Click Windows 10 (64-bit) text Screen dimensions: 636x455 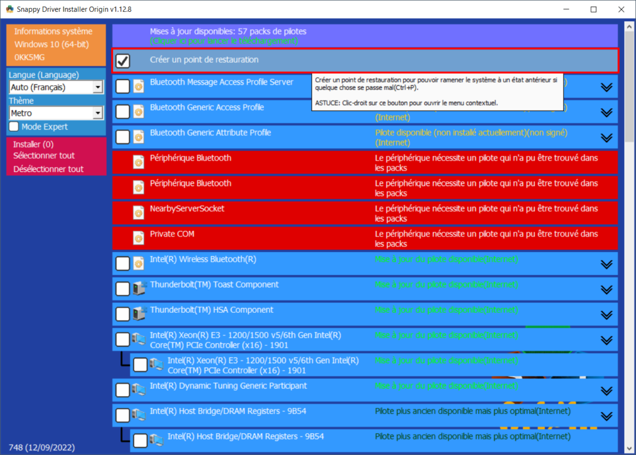click(x=52, y=44)
